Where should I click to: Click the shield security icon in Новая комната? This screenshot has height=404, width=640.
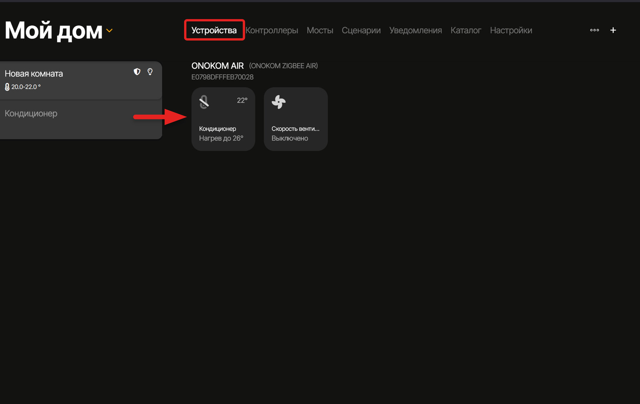pos(137,72)
